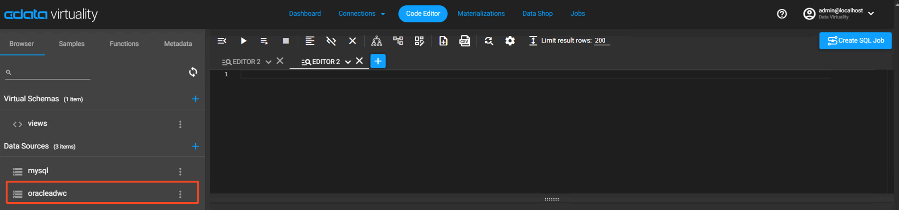Open three-dot menu for oracleadwc

point(180,194)
